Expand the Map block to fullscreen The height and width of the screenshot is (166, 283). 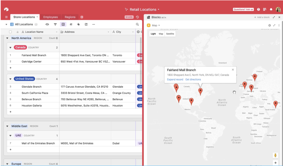click(x=274, y=25)
